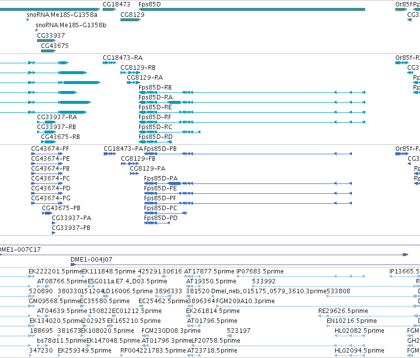Click EST FGM209A10.3prime
The height and width of the screenshot is (358, 420).
(x=245, y=301)
